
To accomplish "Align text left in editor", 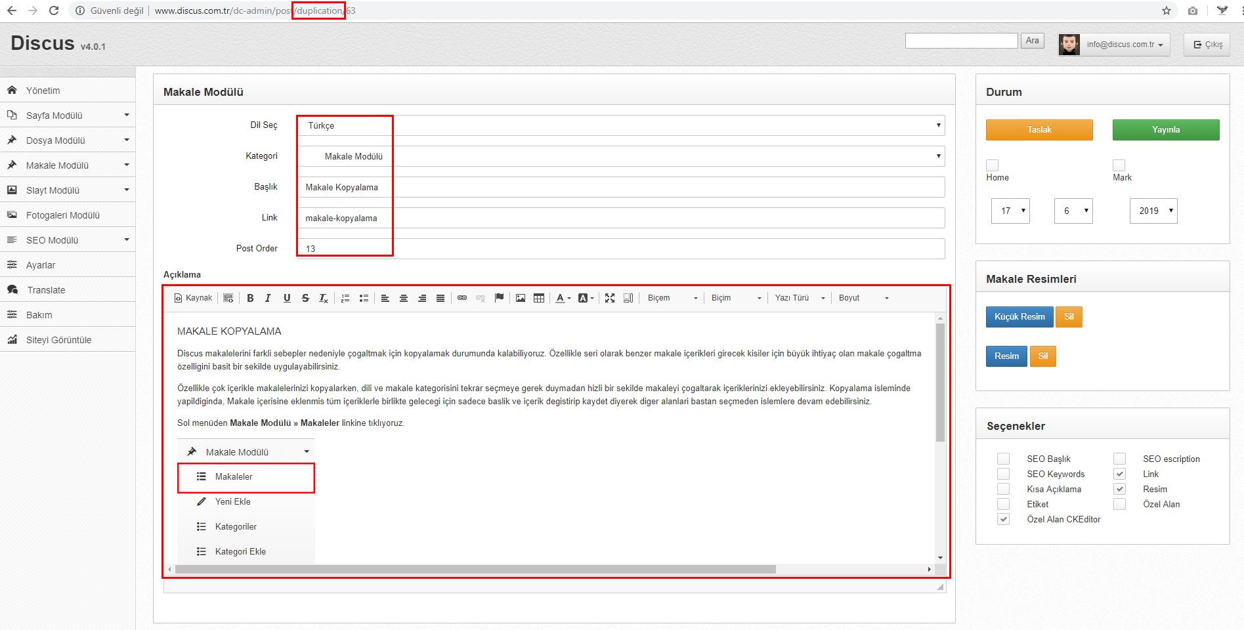I will pos(385,298).
